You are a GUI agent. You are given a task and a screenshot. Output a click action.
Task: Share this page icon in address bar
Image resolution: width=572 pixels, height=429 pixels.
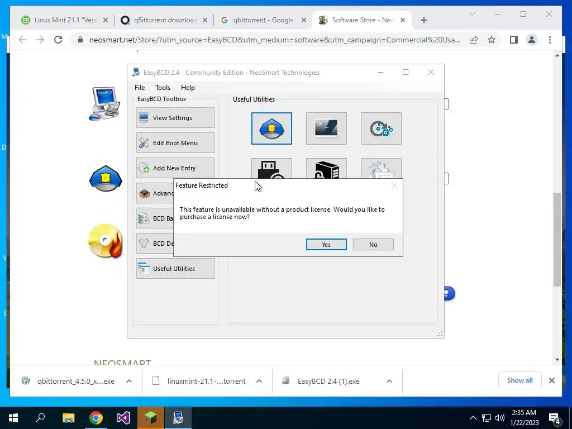click(x=474, y=40)
